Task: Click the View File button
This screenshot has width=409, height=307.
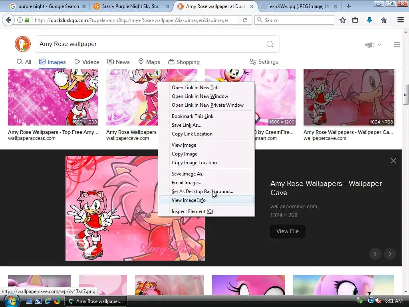Action: (288, 231)
